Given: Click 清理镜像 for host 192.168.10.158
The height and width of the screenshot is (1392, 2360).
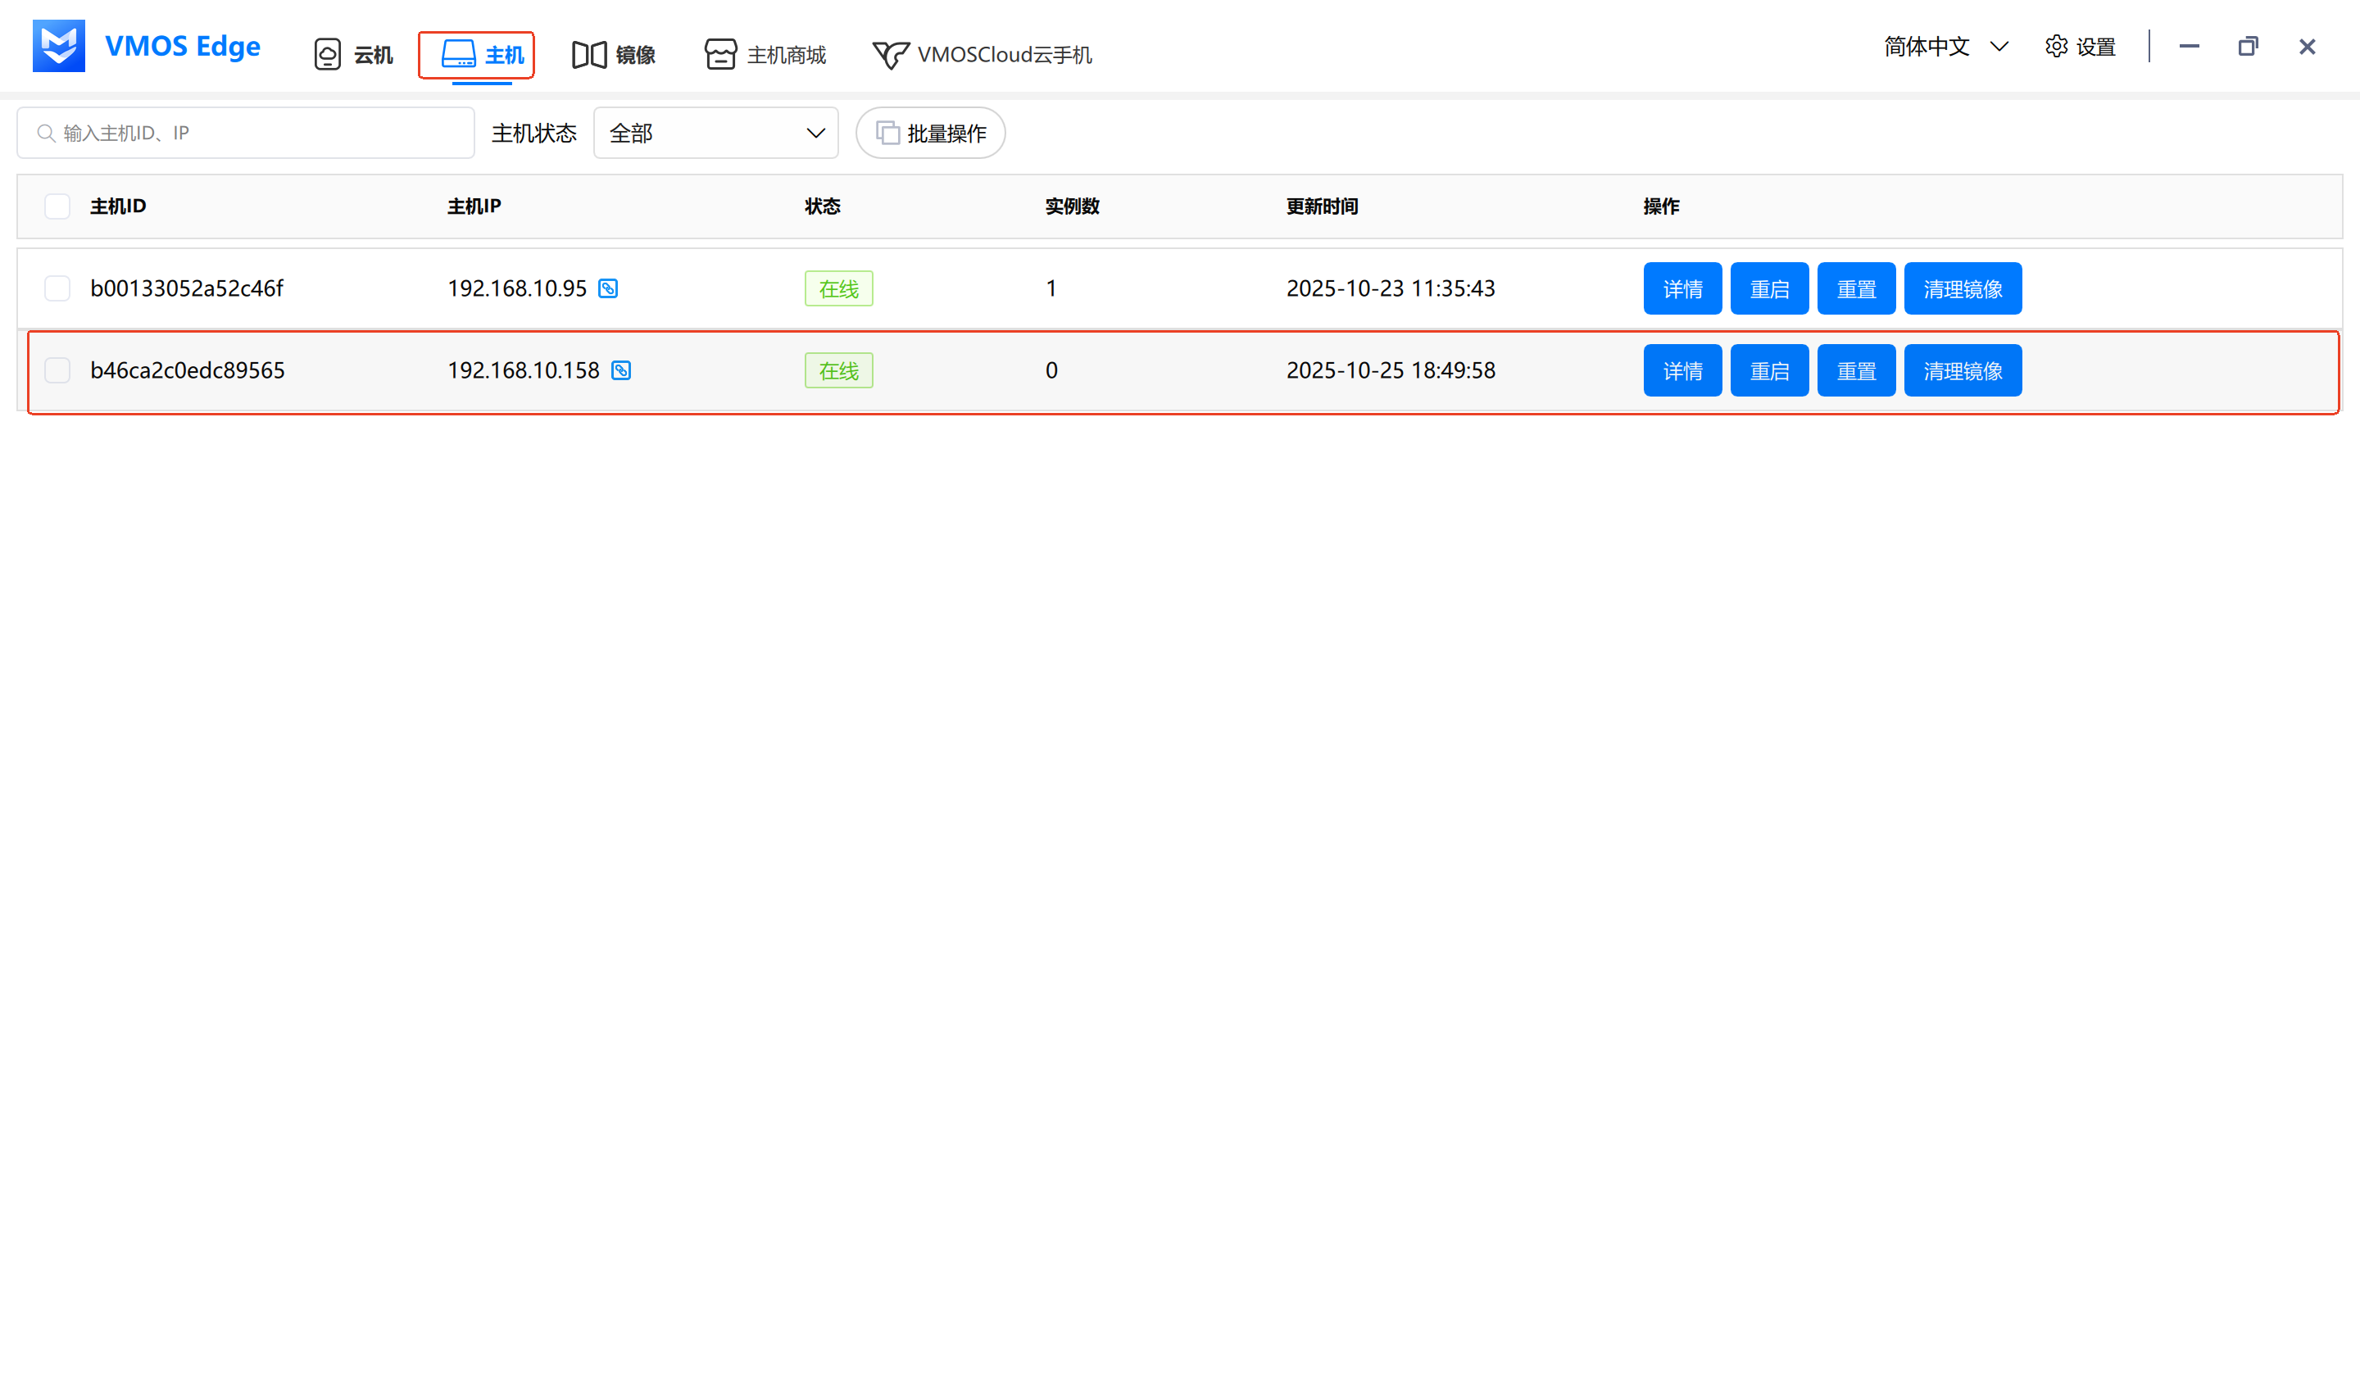Looking at the screenshot, I should click(x=1963, y=370).
